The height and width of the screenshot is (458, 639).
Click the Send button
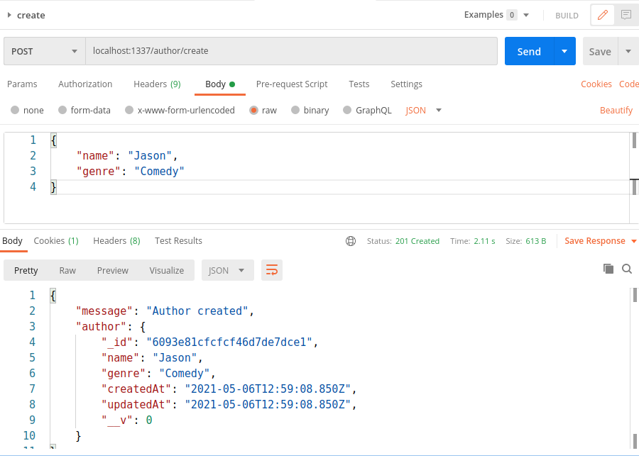click(x=528, y=51)
